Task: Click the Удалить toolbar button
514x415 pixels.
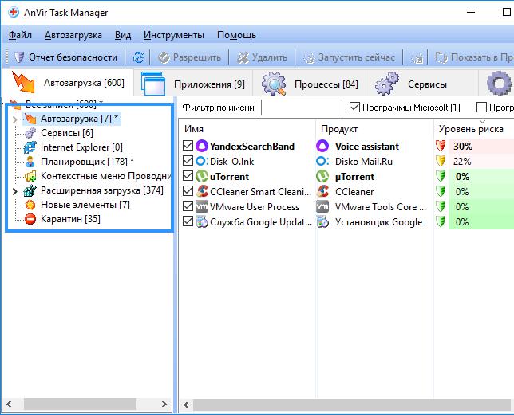Action: coord(262,57)
